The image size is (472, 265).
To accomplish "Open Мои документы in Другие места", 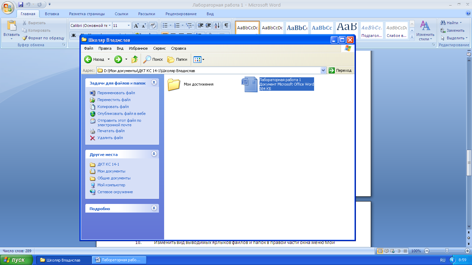I will coord(107,171).
